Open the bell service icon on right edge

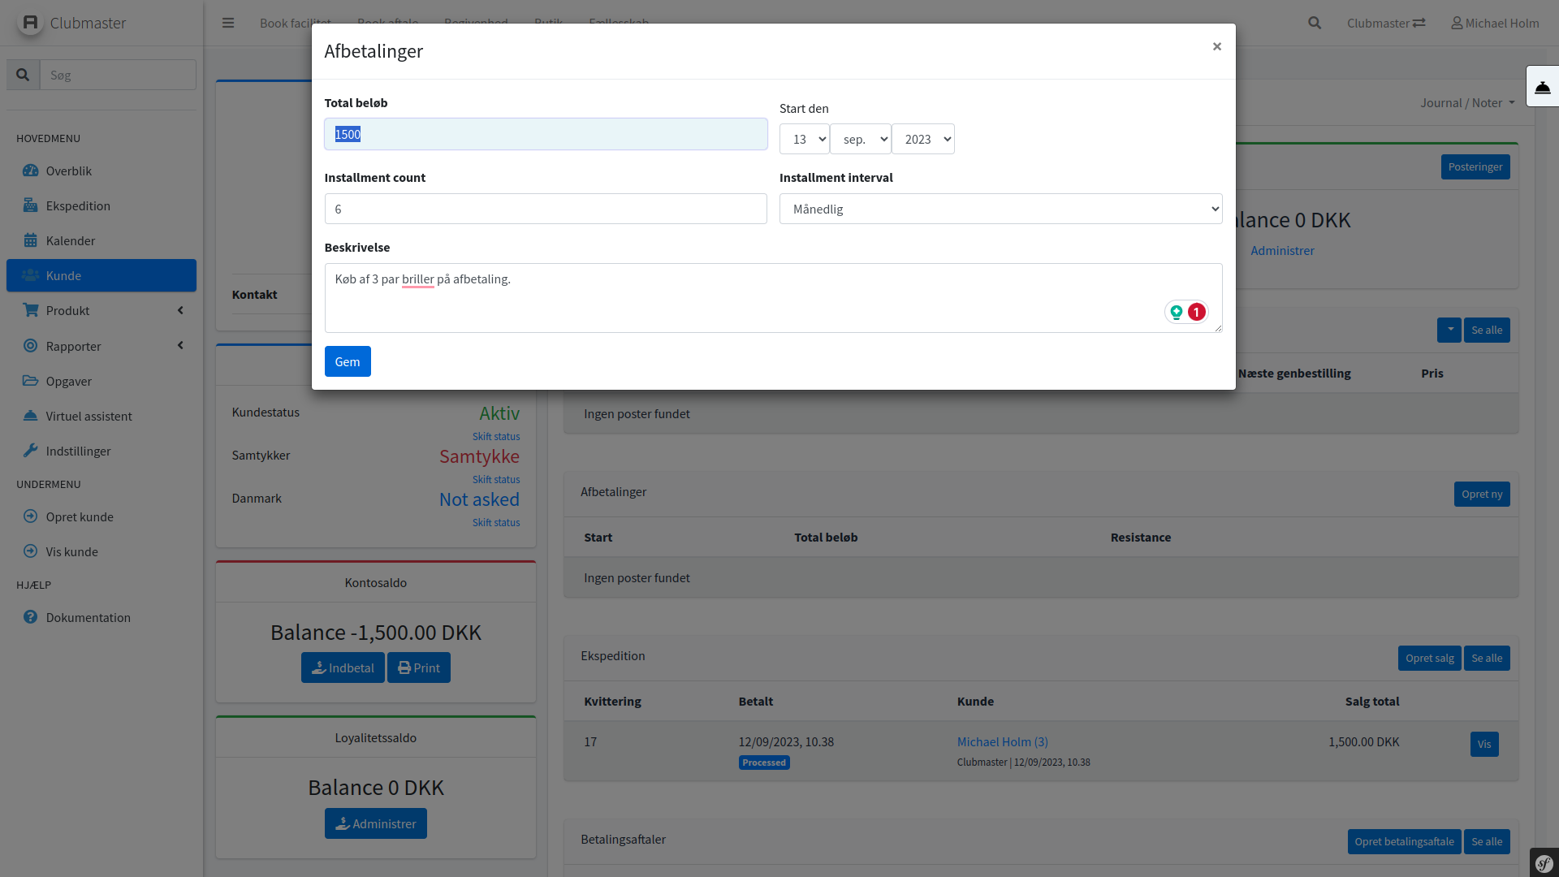point(1542,87)
